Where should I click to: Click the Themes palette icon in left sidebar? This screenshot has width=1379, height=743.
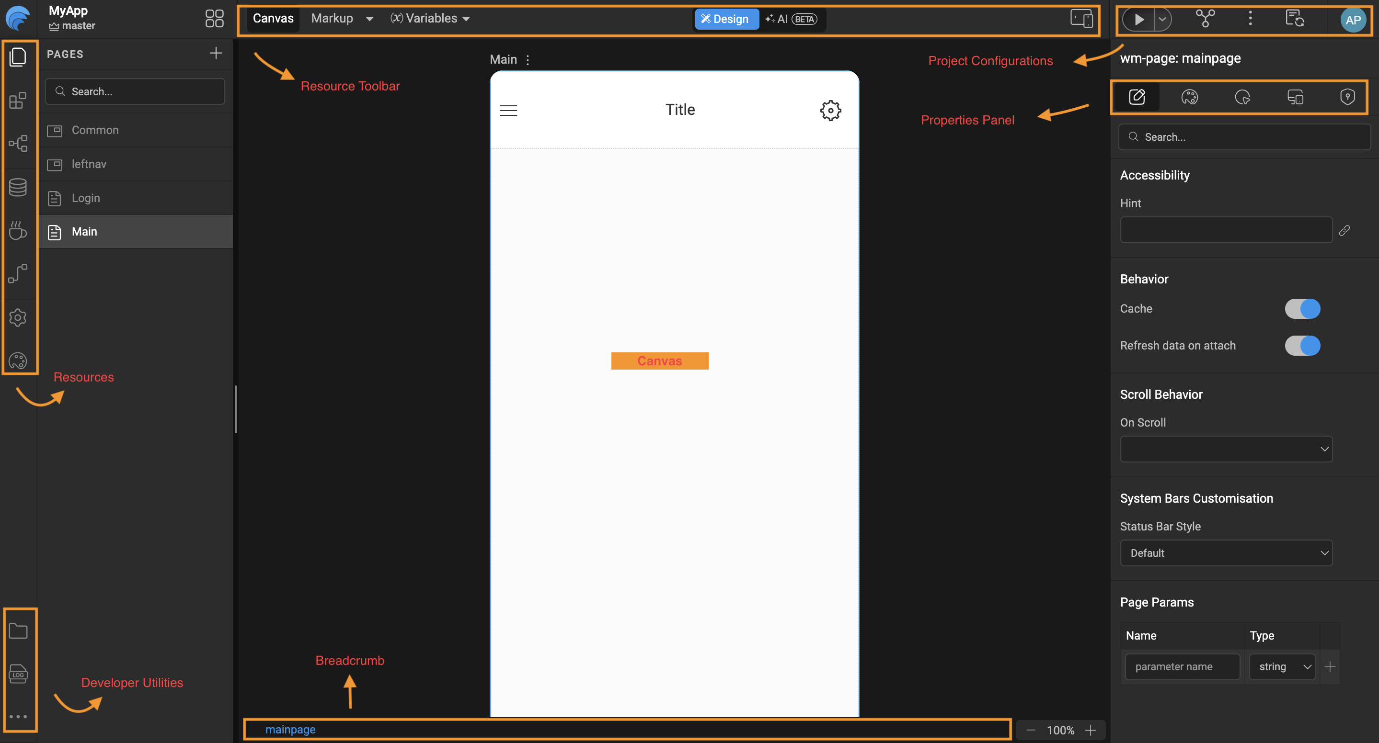pos(18,361)
